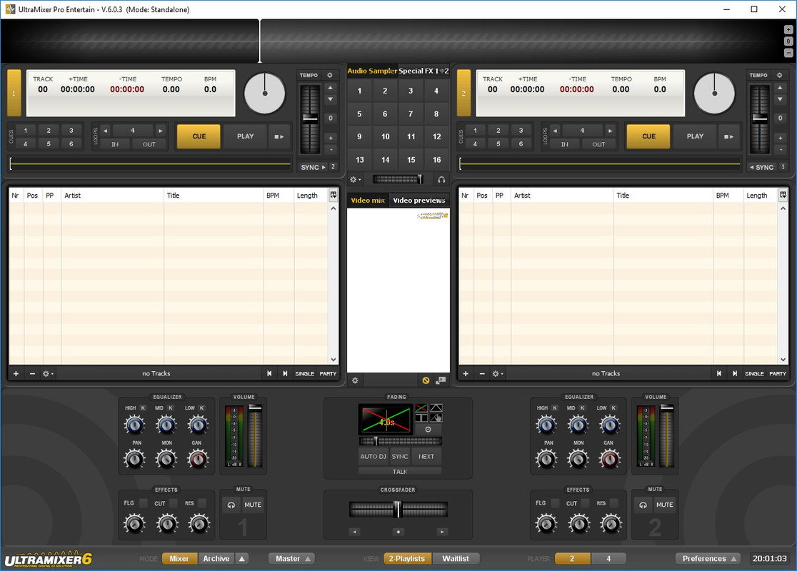Open video mix settings gear

coord(355,380)
